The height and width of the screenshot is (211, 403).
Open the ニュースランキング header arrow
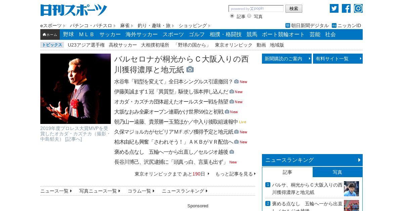pyautogui.click(x=359, y=160)
